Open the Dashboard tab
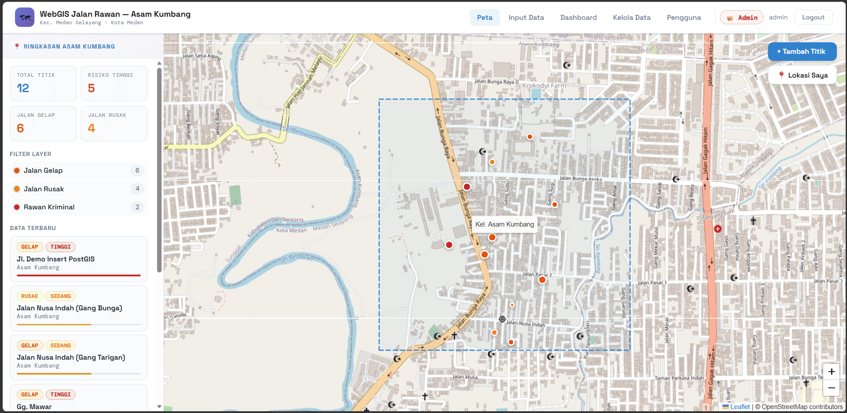The height and width of the screenshot is (413, 847). point(578,17)
